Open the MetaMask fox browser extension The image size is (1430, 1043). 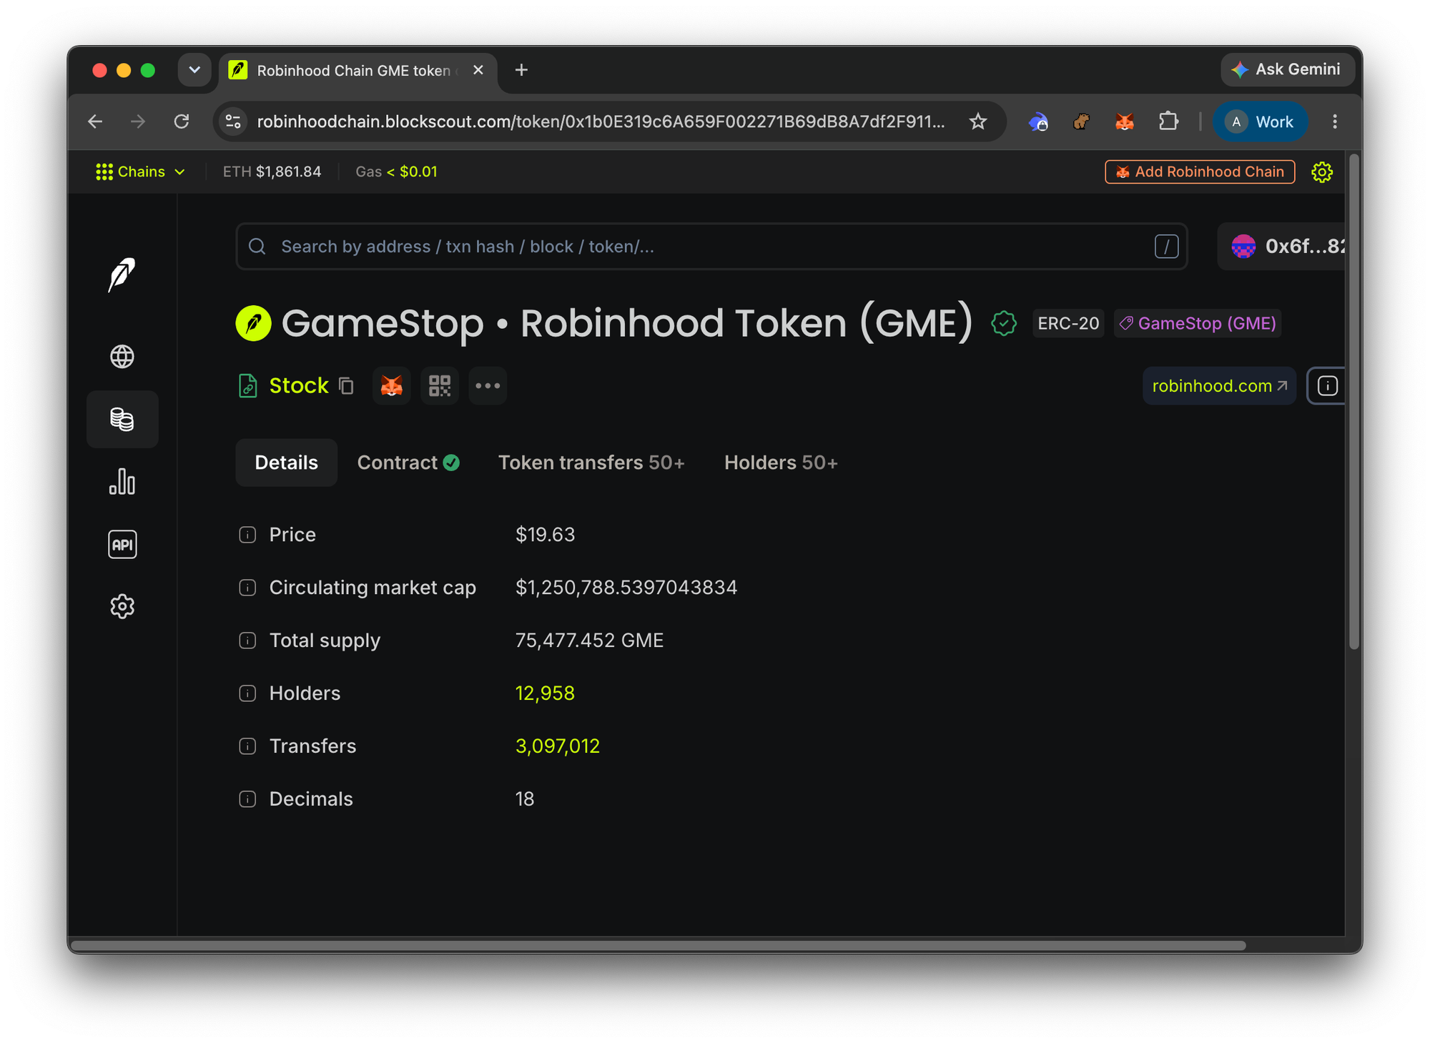coord(1125,122)
